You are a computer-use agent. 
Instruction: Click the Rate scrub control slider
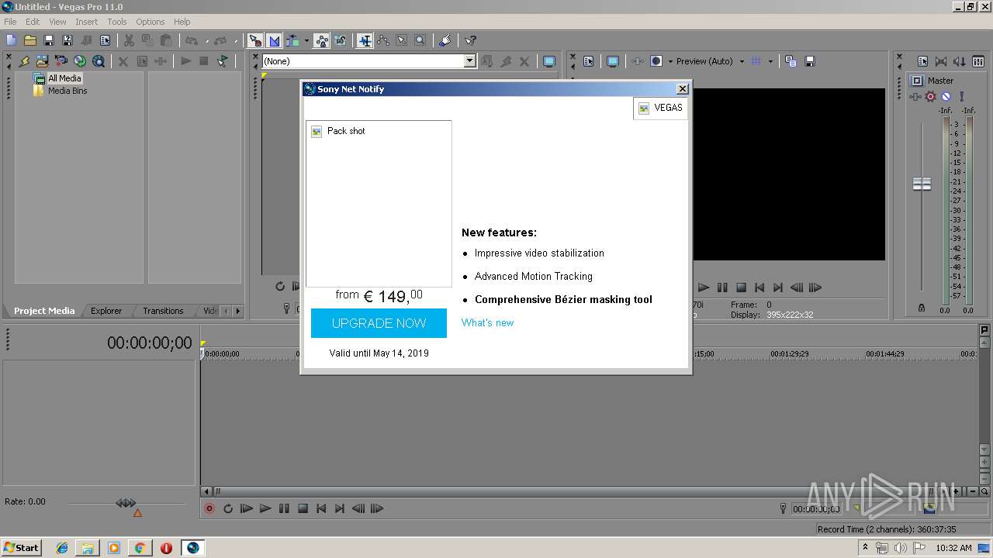point(126,503)
